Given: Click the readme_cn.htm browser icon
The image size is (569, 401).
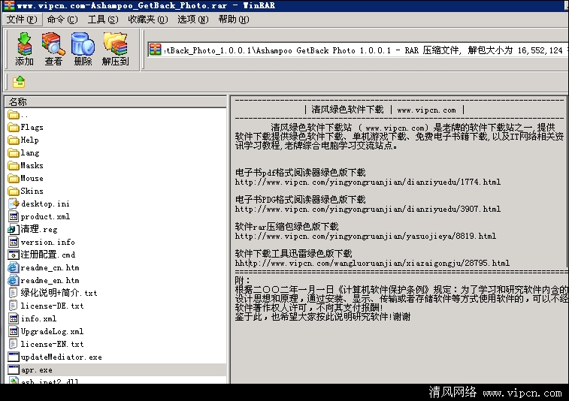Looking at the screenshot, I should pyautogui.click(x=13, y=267).
